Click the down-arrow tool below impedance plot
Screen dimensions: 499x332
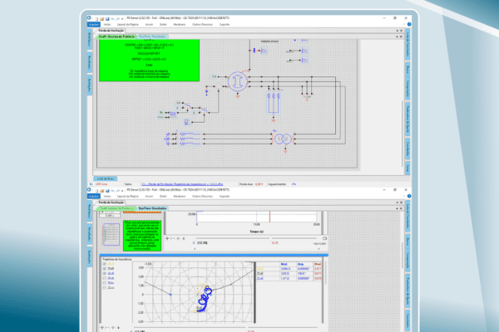pyautogui.click(x=118, y=328)
